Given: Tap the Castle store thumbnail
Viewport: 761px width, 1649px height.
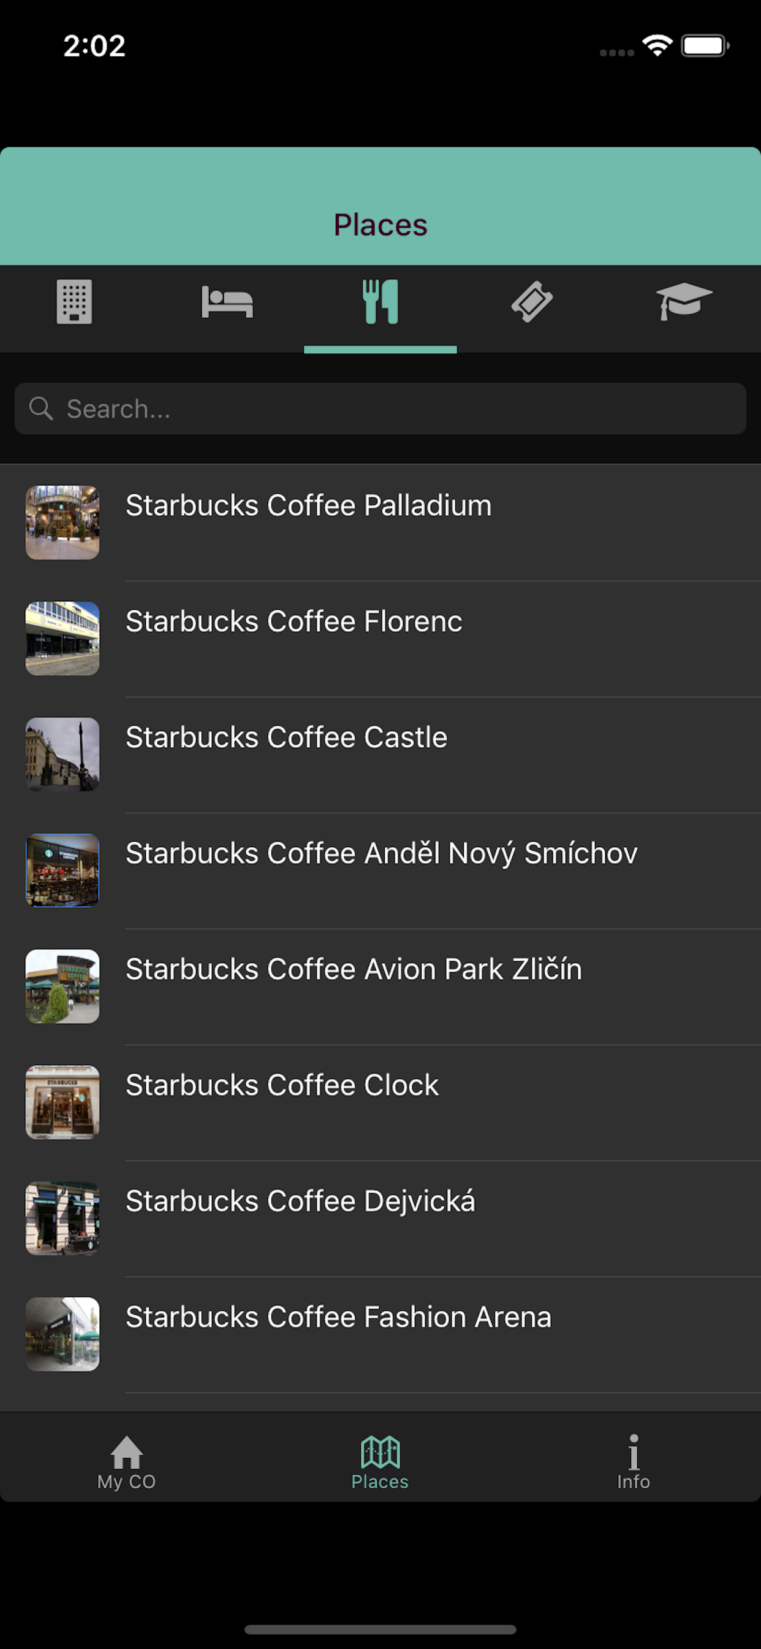Looking at the screenshot, I should [x=62, y=754].
